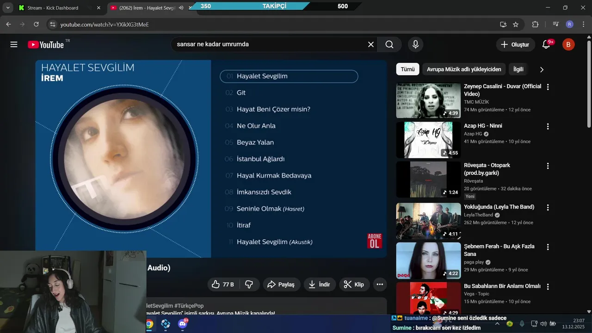Mute the YouTube tab via speaker icon

coord(181,8)
